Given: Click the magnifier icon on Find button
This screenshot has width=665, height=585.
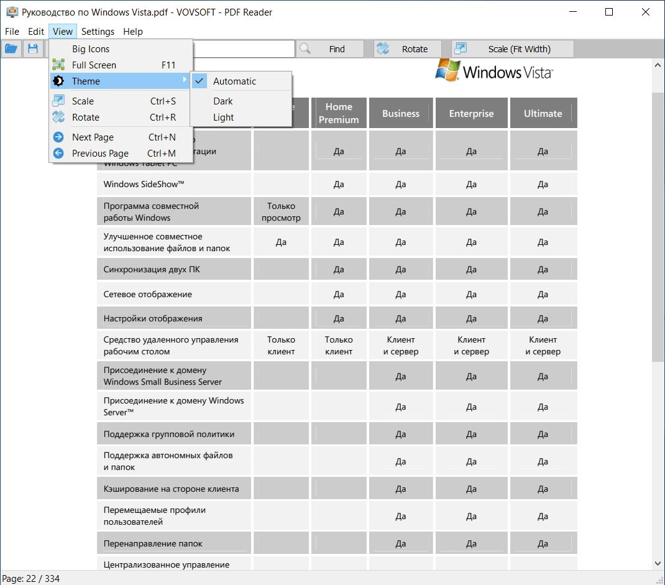Looking at the screenshot, I should (305, 48).
